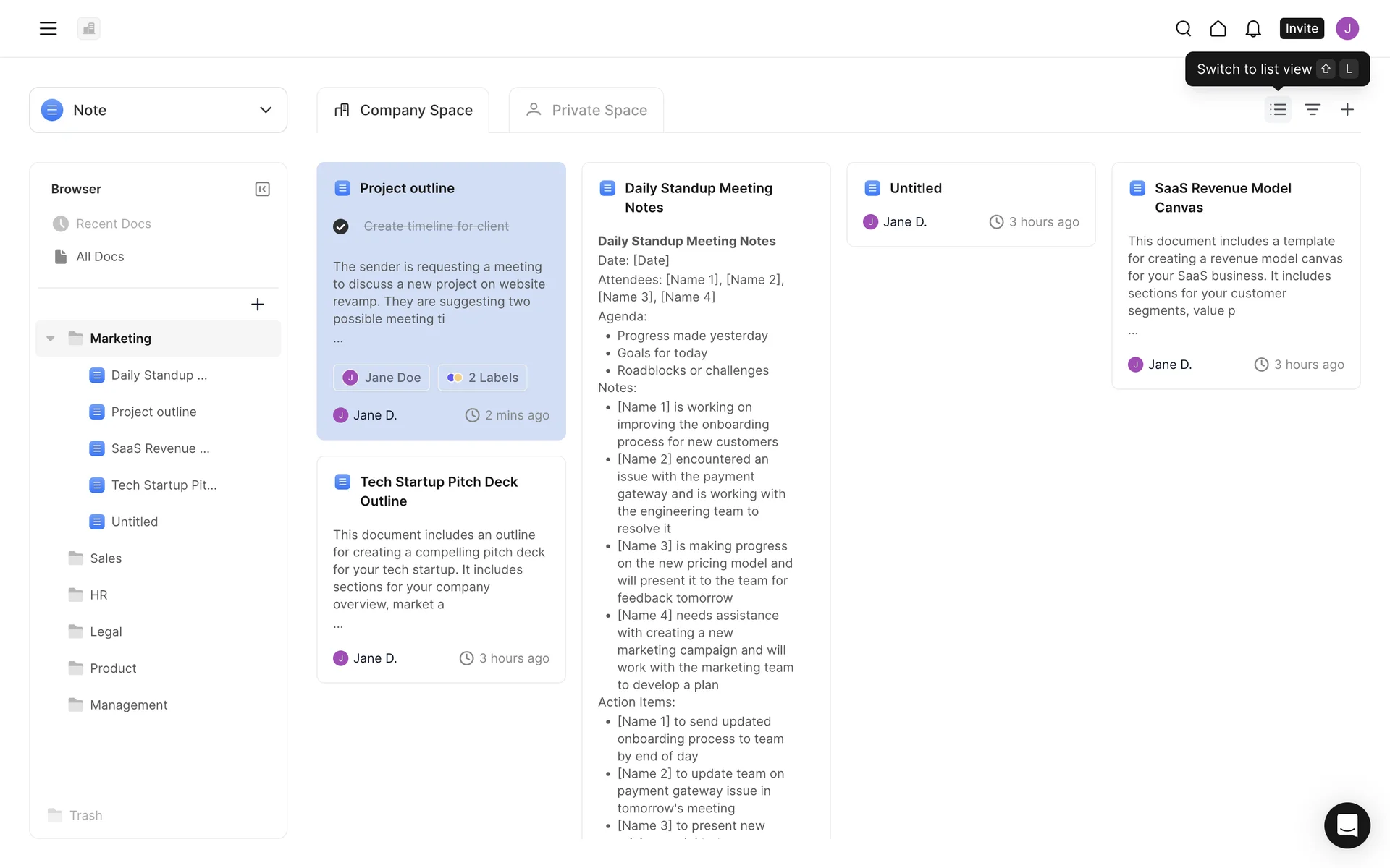The width and height of the screenshot is (1390, 868).
Task: Open notifications bell
Action: point(1253,28)
